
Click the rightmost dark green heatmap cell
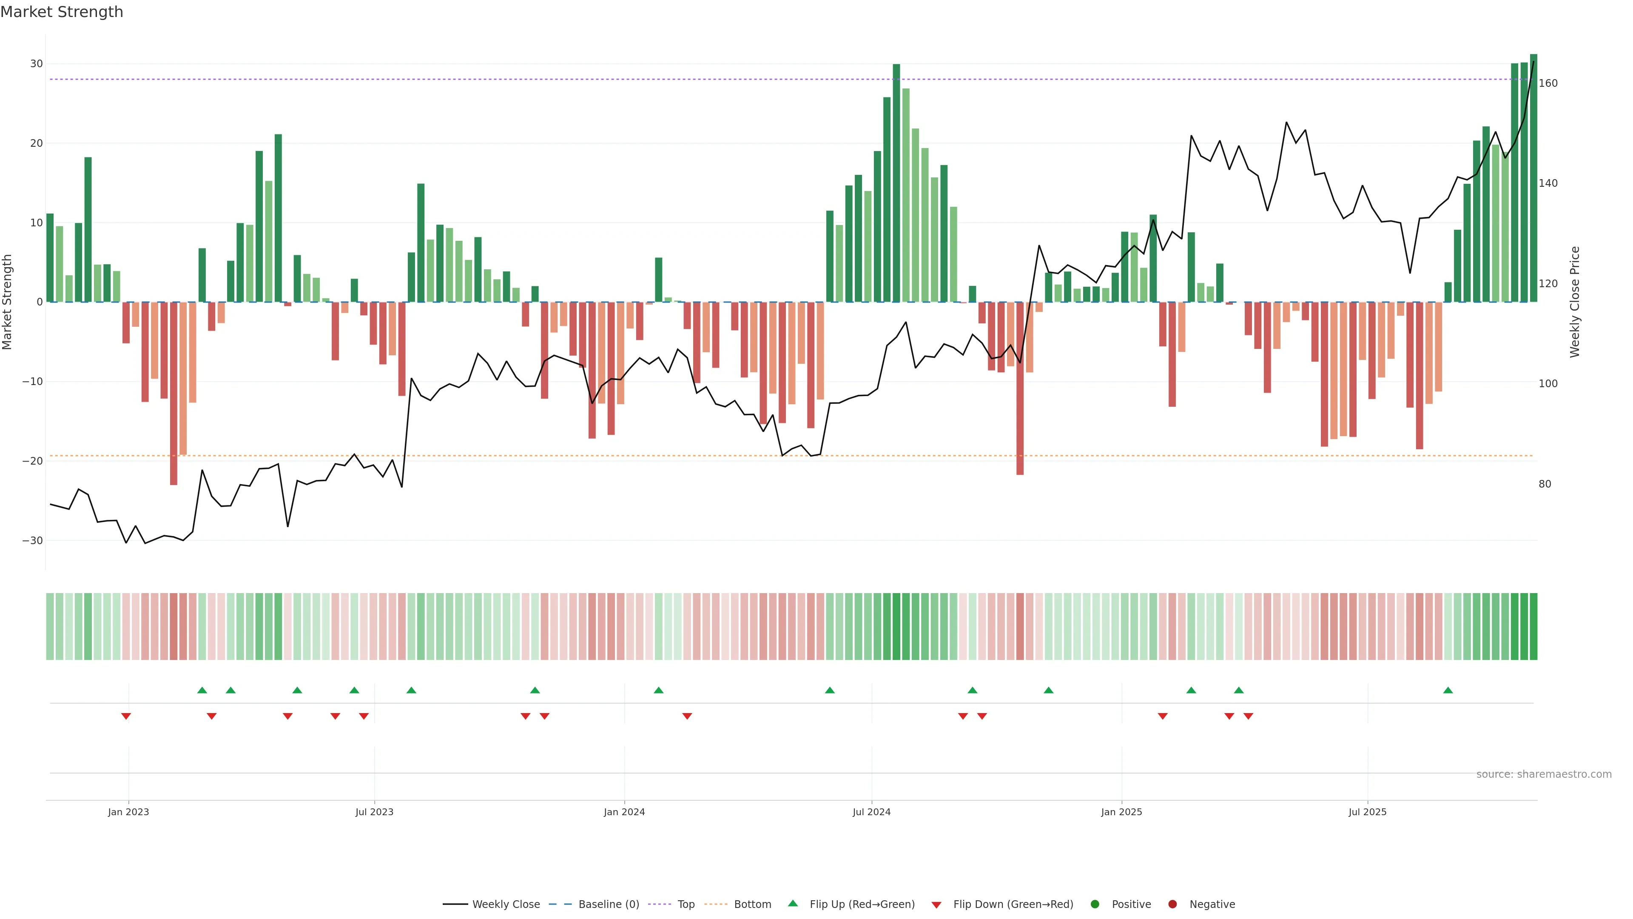click(1533, 626)
